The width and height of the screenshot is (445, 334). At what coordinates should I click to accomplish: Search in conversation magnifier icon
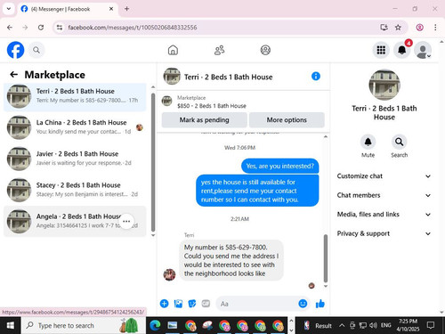[399, 142]
